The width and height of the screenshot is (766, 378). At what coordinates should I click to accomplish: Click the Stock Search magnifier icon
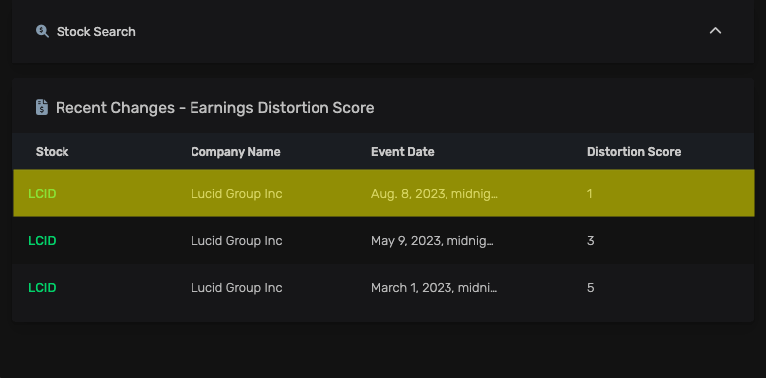tap(42, 32)
